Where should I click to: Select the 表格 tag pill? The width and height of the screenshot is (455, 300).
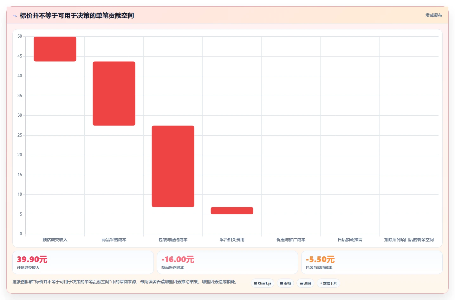(x=285, y=283)
